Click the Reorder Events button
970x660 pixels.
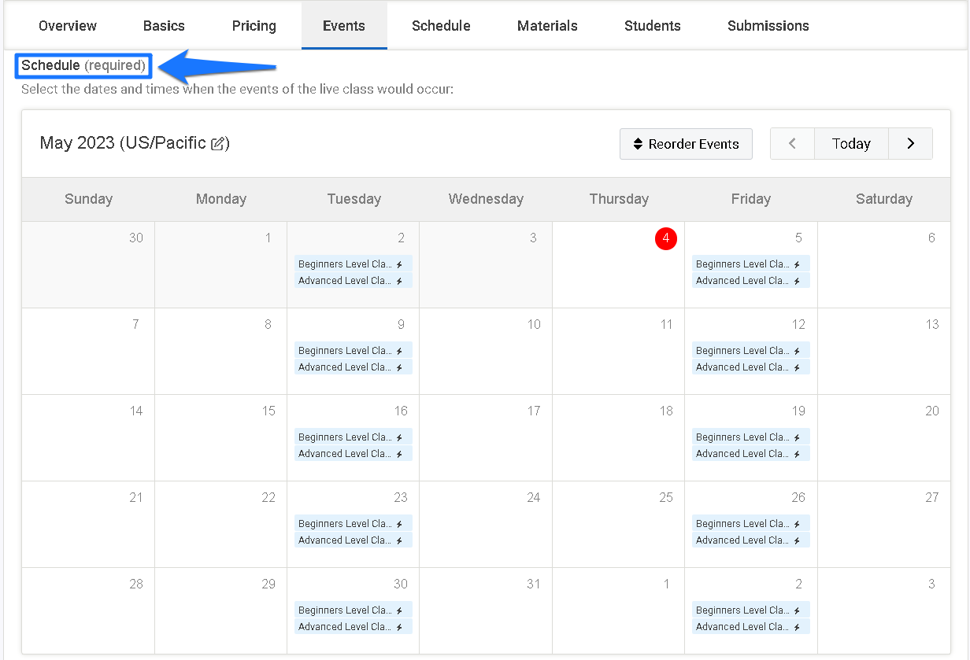[x=686, y=144]
